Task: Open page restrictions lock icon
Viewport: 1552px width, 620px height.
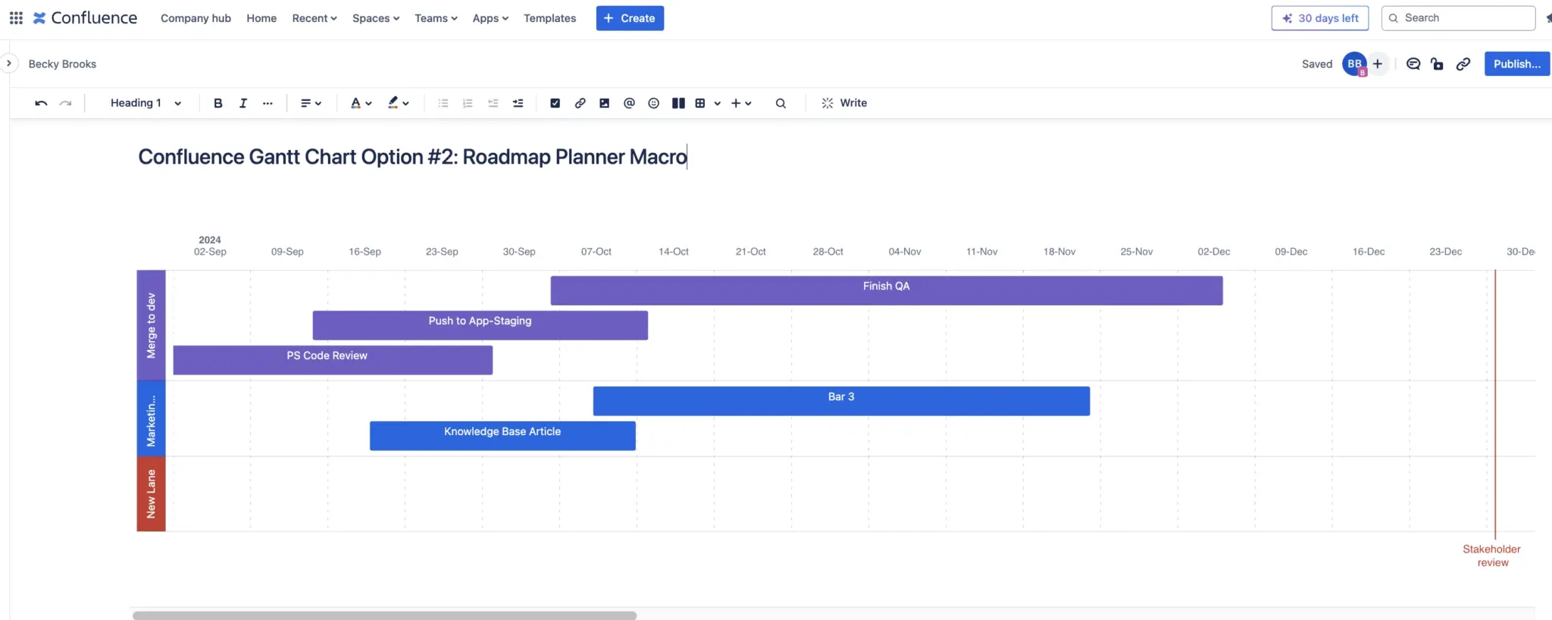Action: coord(1437,64)
